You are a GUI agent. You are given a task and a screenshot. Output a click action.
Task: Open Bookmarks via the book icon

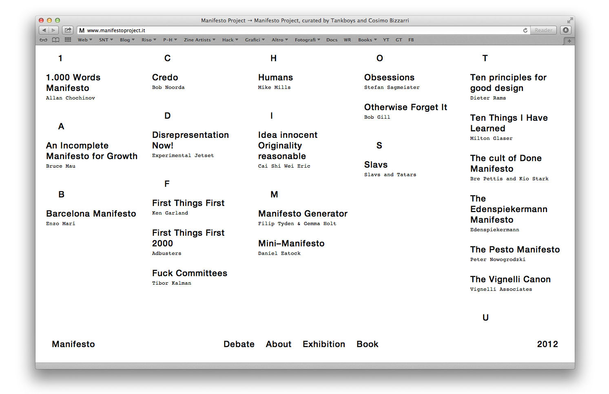[x=55, y=40]
